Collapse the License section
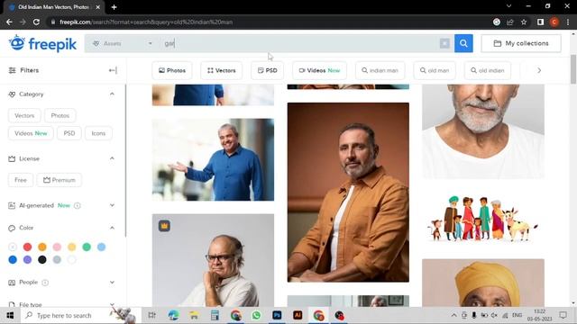This screenshot has width=577, height=324. coord(112,158)
